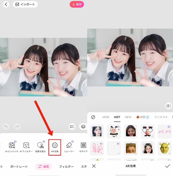Open the 背景を除去 scissors tool
The image size is (173, 176).
tap(40, 147)
